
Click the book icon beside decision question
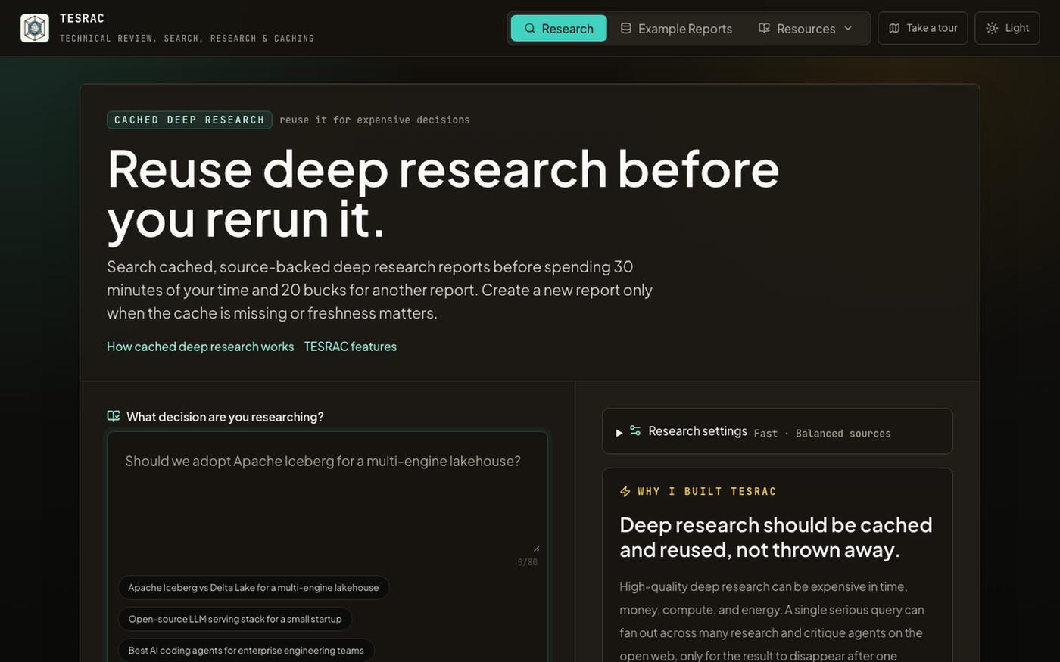(x=114, y=416)
